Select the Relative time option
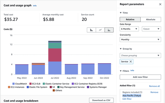Image resolution: width=165 pixels, height=103 pixels. point(130,19)
